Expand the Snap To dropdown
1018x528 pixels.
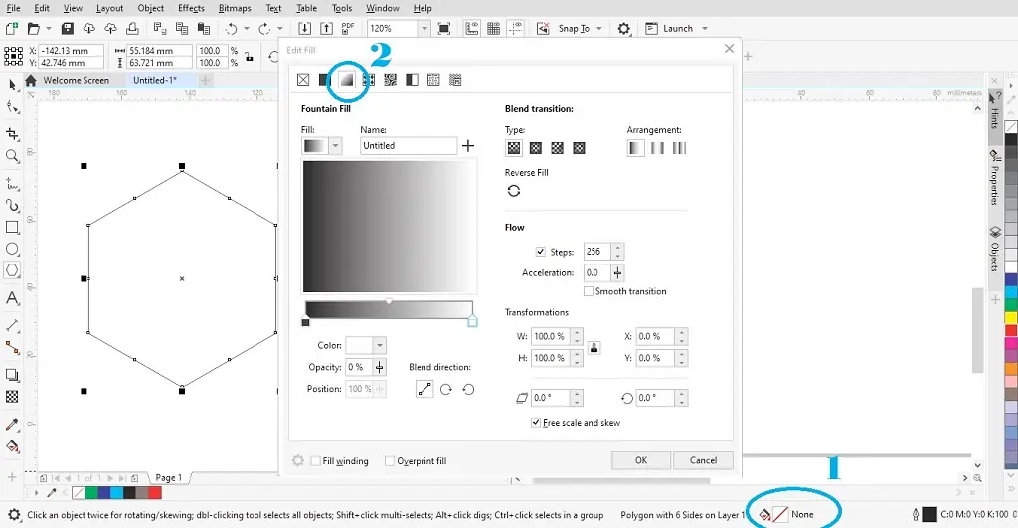pyautogui.click(x=599, y=29)
